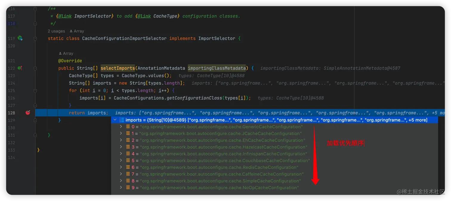Screen dimensions: 451x201
Task: Fold the class block at line 119
Action: pos(35,38)
